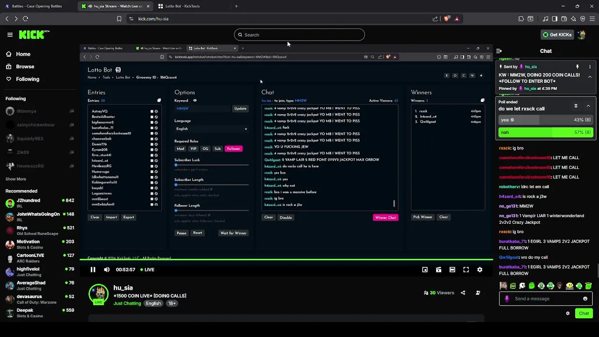
Task: Go to Home in the sidebar
Action: 23,54
